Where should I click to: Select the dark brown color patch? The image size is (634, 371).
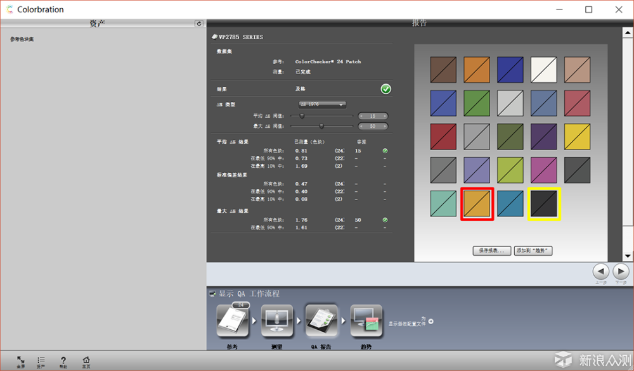[443, 70]
